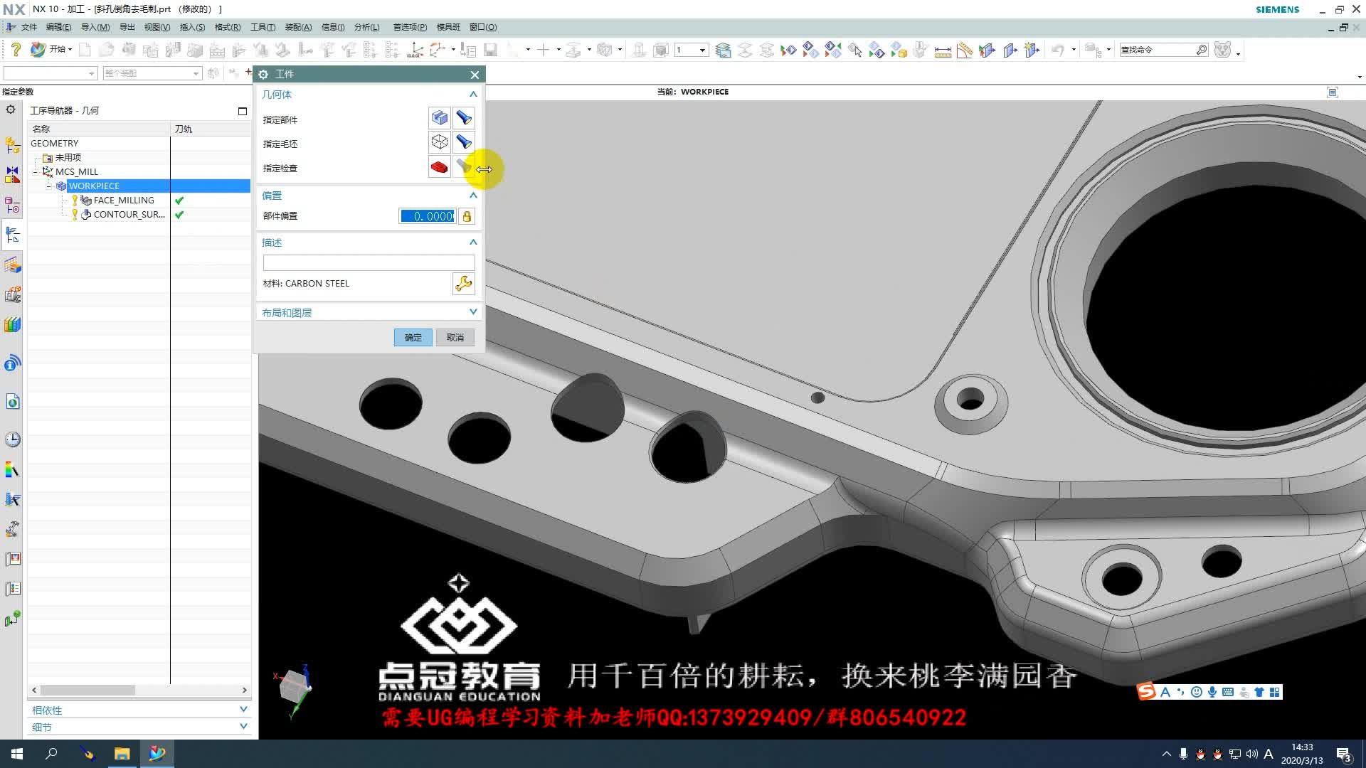Open material editor via wrench icon

click(x=463, y=284)
